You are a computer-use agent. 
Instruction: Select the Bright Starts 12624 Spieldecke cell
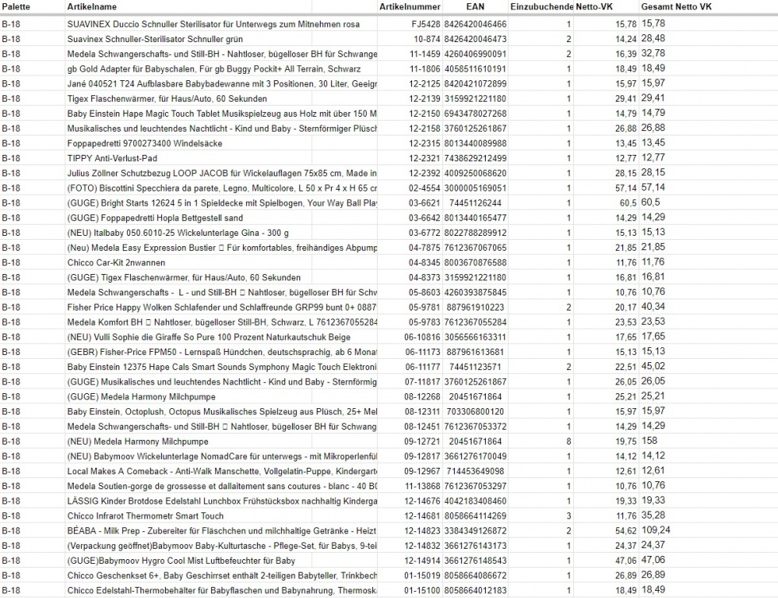click(221, 203)
